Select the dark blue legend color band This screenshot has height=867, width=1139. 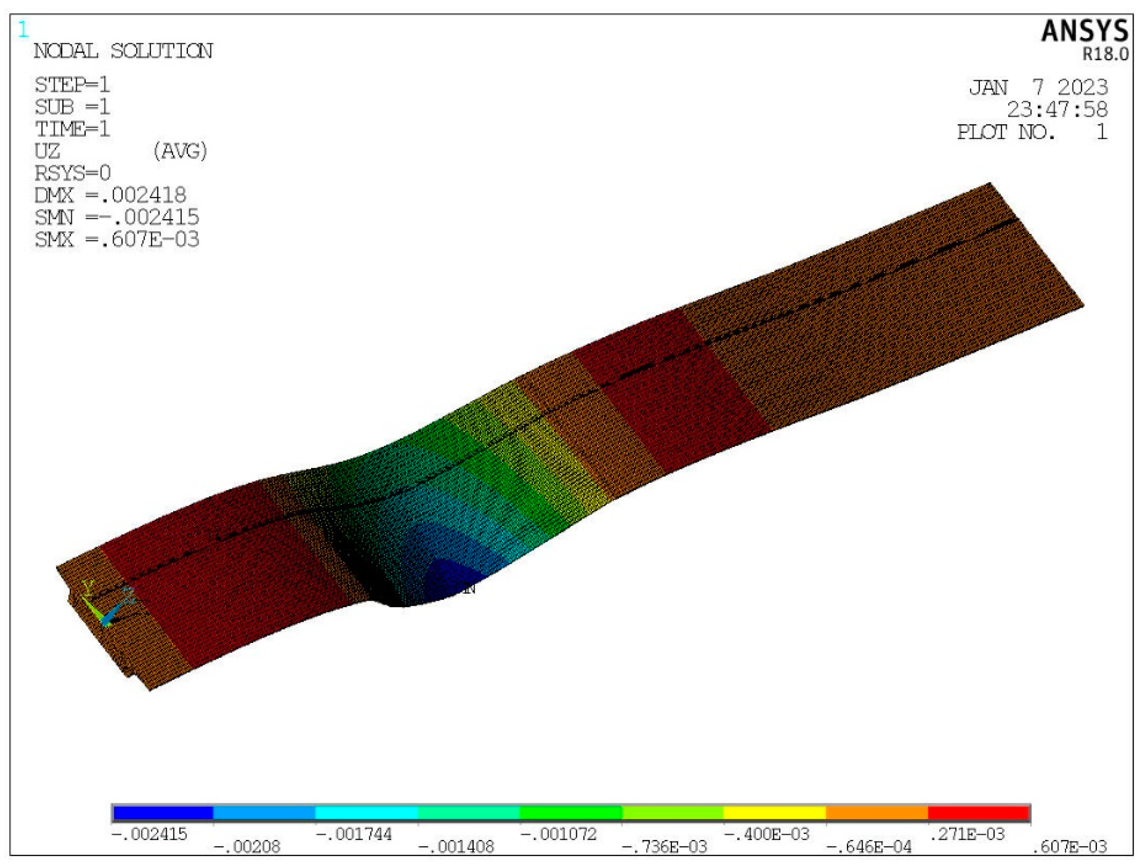pyautogui.click(x=163, y=813)
